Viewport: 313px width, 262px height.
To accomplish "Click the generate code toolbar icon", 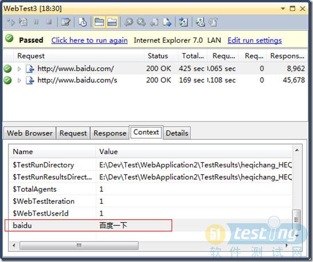I will (x=200, y=22).
